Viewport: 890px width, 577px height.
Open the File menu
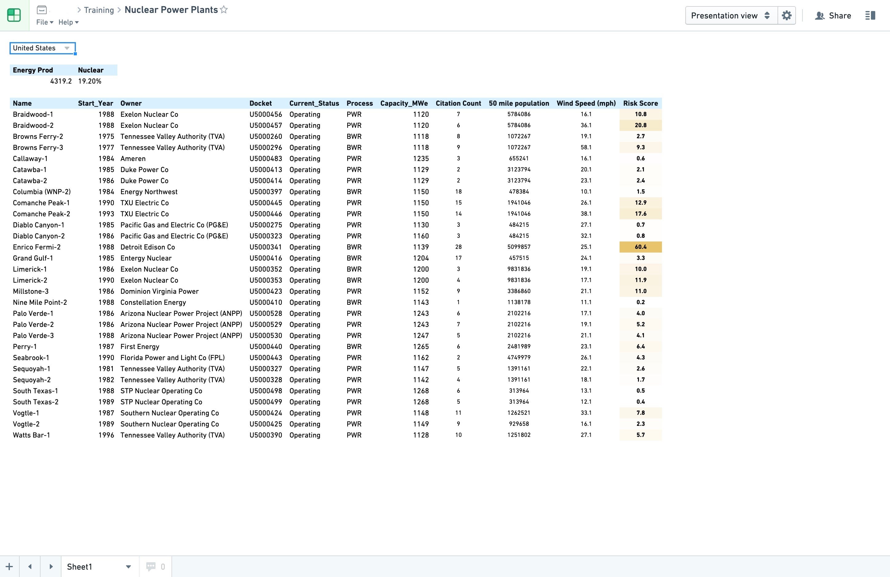[x=45, y=22]
